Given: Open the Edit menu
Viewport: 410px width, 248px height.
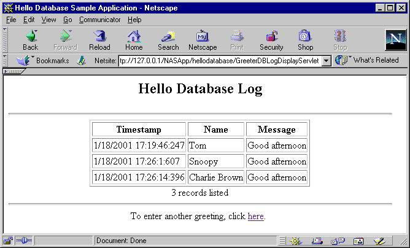Looking at the screenshot, I should pyautogui.click(x=29, y=20).
